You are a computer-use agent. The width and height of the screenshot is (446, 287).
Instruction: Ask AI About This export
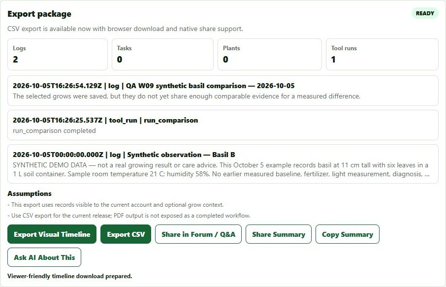click(x=44, y=257)
